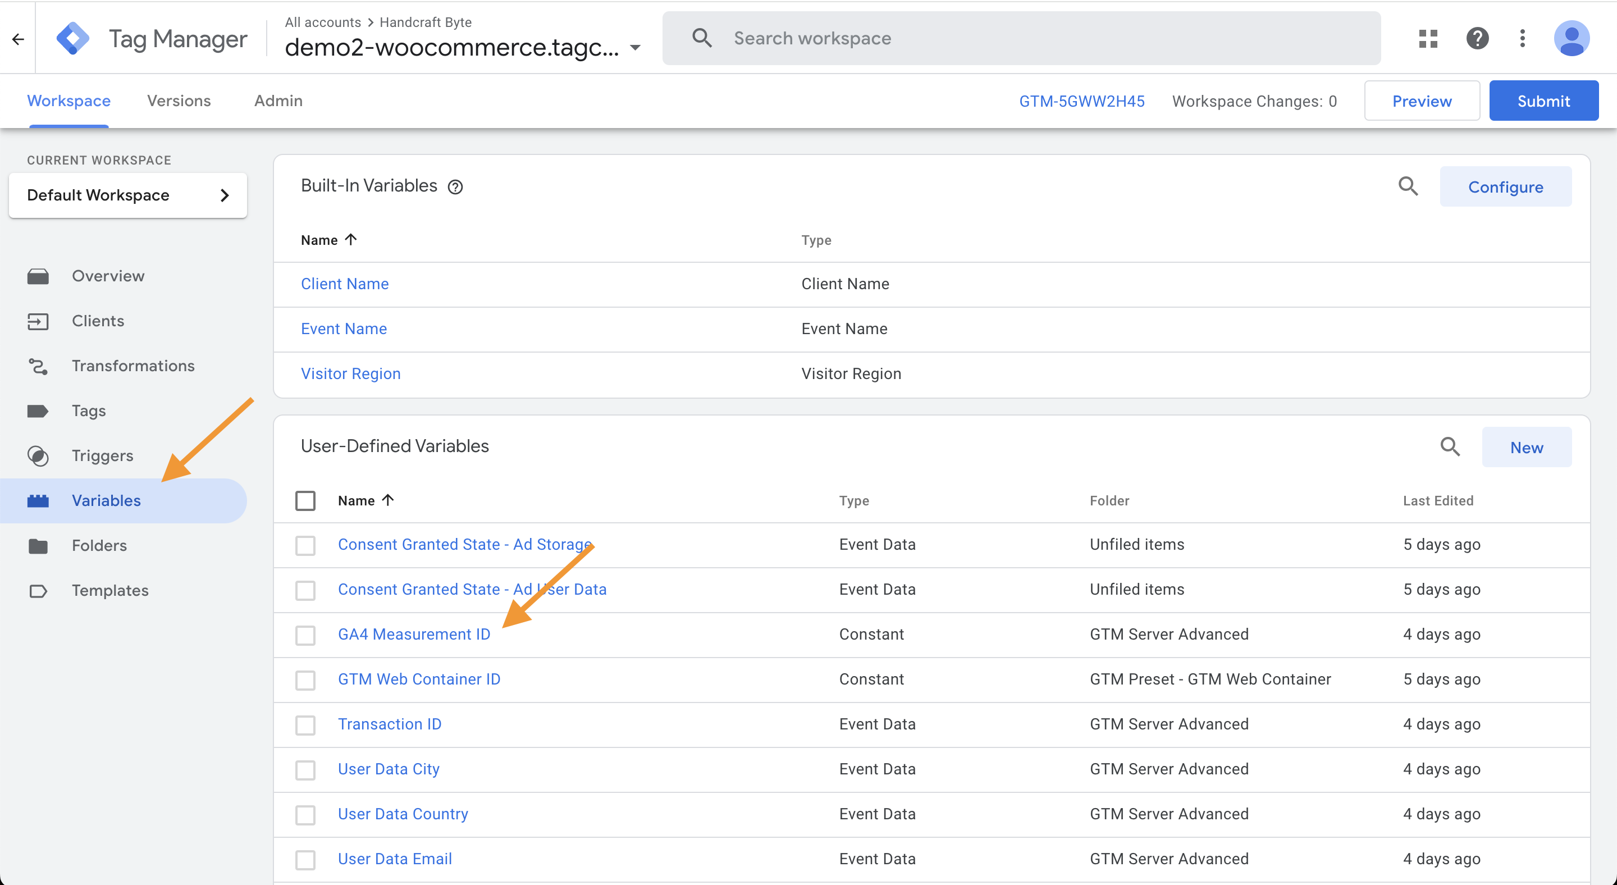
Task: Check the select-all variables checkbox
Action: pyautogui.click(x=305, y=501)
